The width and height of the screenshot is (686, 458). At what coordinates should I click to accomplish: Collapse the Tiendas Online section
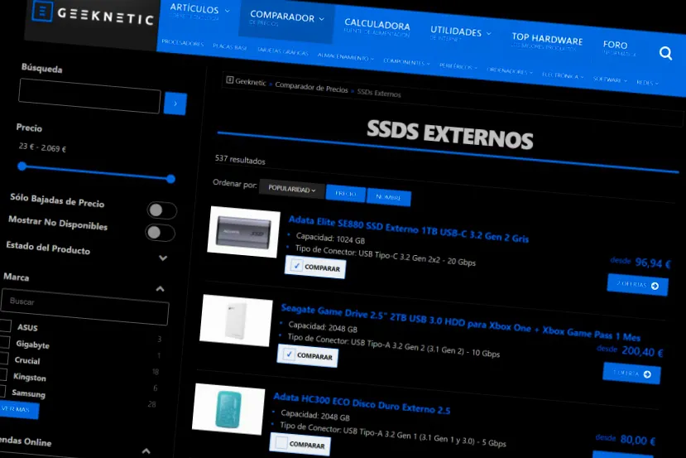click(146, 451)
